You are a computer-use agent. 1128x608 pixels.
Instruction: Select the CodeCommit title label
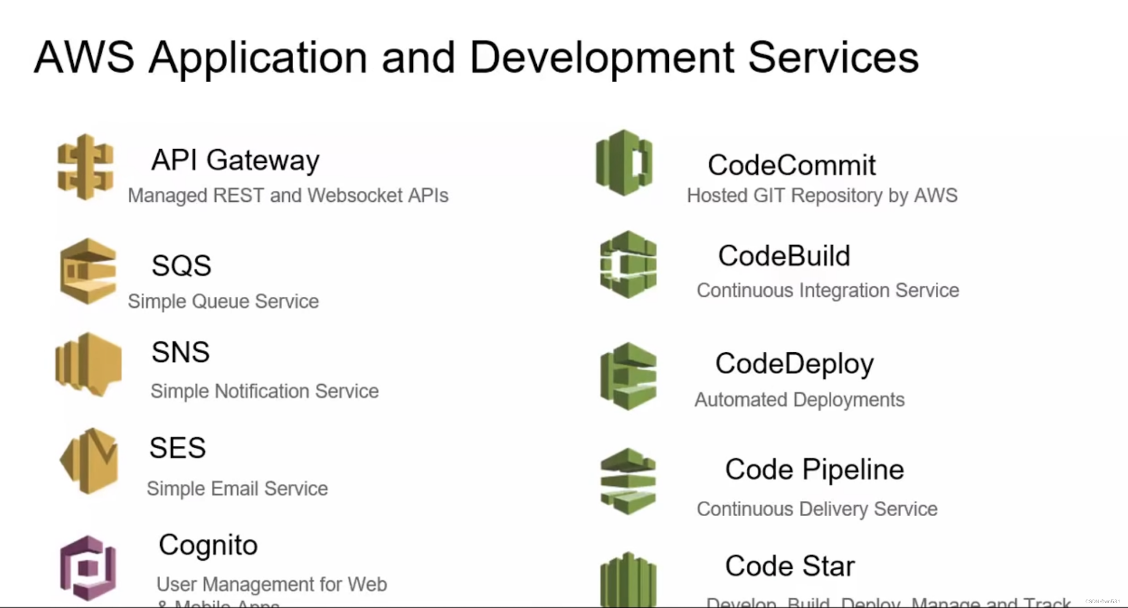coord(792,165)
